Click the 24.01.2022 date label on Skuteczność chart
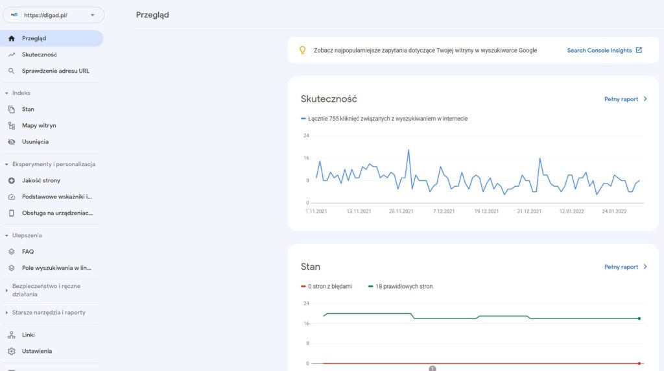The image size is (664, 371). (x=614, y=211)
